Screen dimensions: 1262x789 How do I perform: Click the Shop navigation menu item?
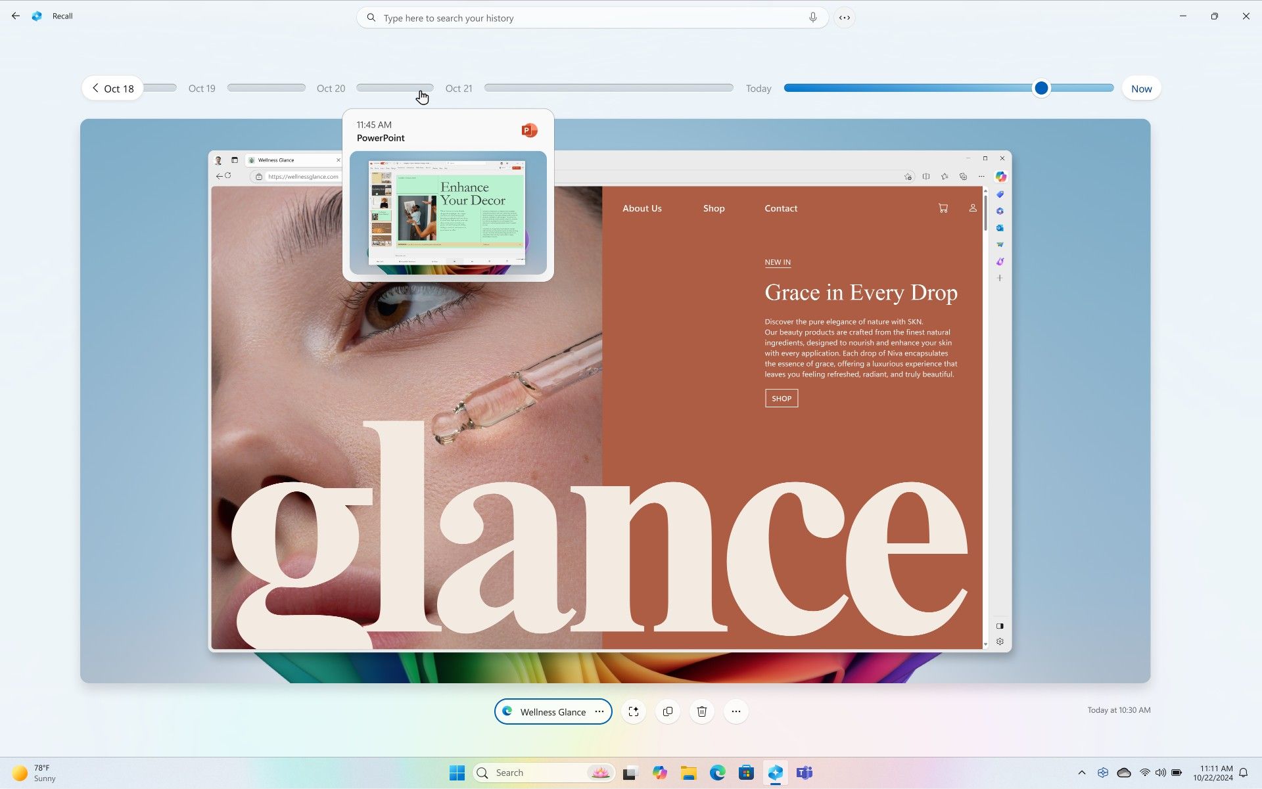coord(714,207)
